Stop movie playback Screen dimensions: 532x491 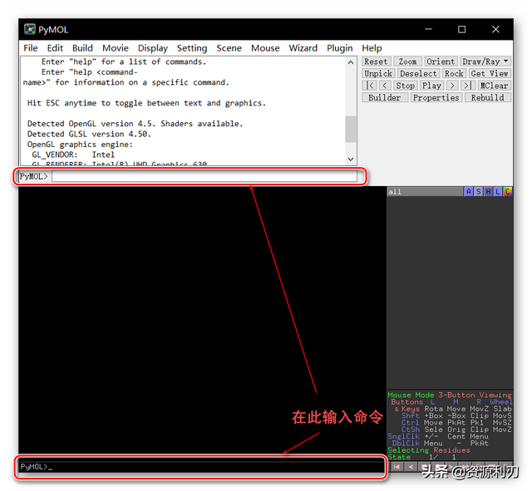tap(405, 86)
